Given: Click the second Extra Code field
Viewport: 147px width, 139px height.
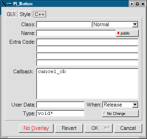Looking at the screenshot, I should click(x=87, y=49).
